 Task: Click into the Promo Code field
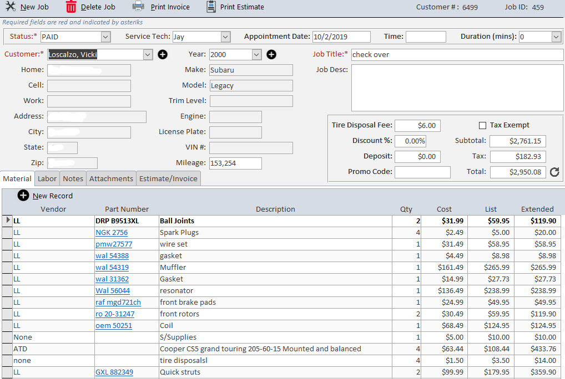(x=418, y=172)
